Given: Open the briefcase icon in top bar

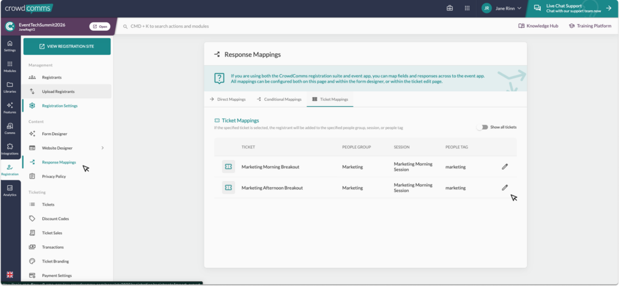Looking at the screenshot, I should 450,8.
